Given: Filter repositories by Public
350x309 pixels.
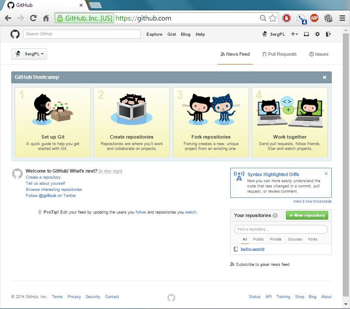Looking at the screenshot, I should pyautogui.click(x=258, y=239).
